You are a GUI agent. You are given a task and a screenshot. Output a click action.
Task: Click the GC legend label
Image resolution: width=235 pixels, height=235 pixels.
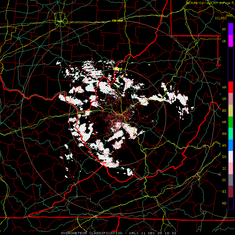tap(224, 180)
